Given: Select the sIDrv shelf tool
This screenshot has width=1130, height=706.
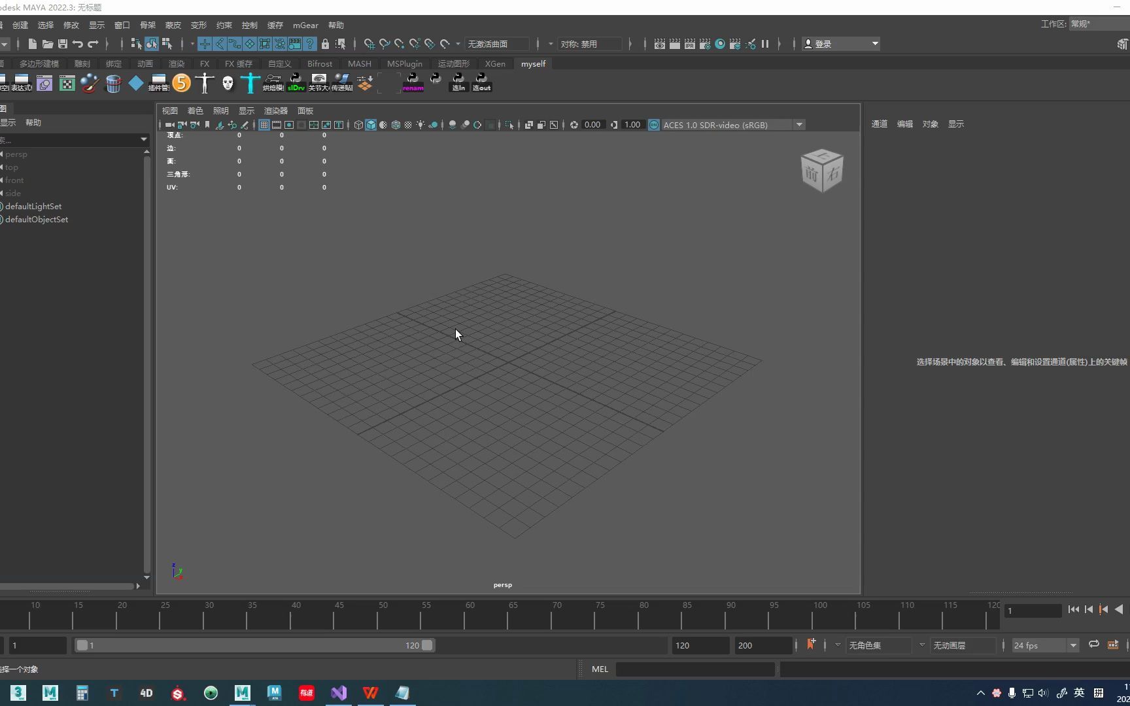Looking at the screenshot, I should [x=296, y=83].
